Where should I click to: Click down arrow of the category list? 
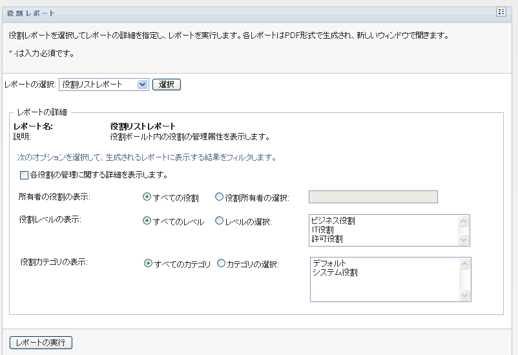coord(465,296)
